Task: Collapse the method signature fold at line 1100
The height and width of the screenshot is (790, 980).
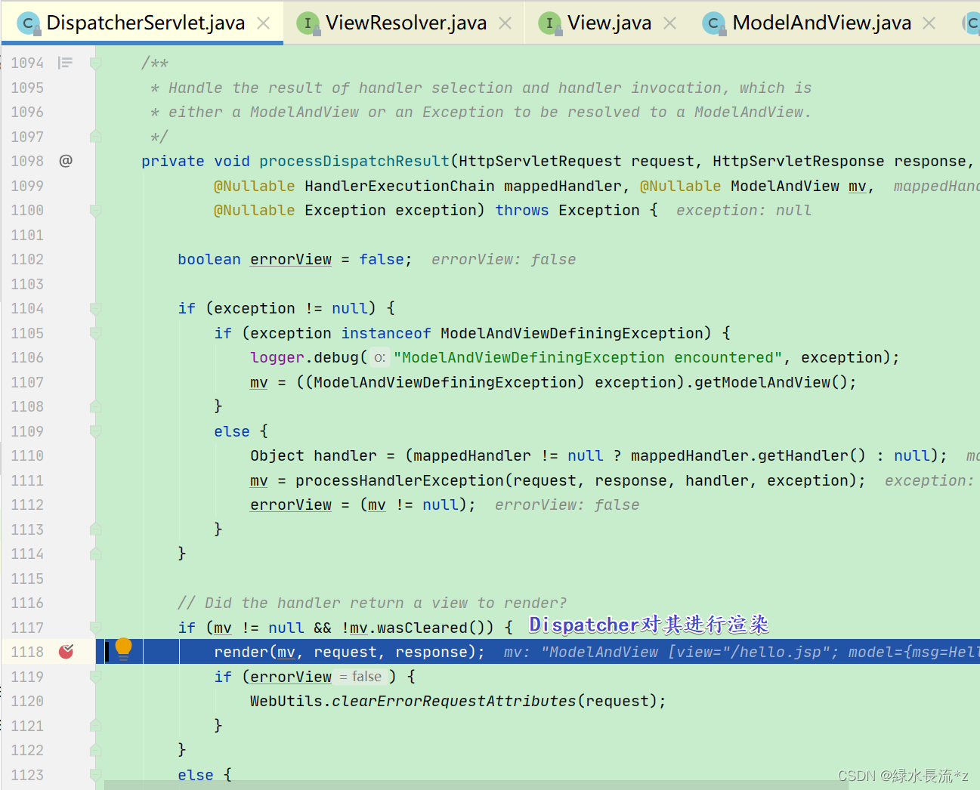Action: (95, 211)
